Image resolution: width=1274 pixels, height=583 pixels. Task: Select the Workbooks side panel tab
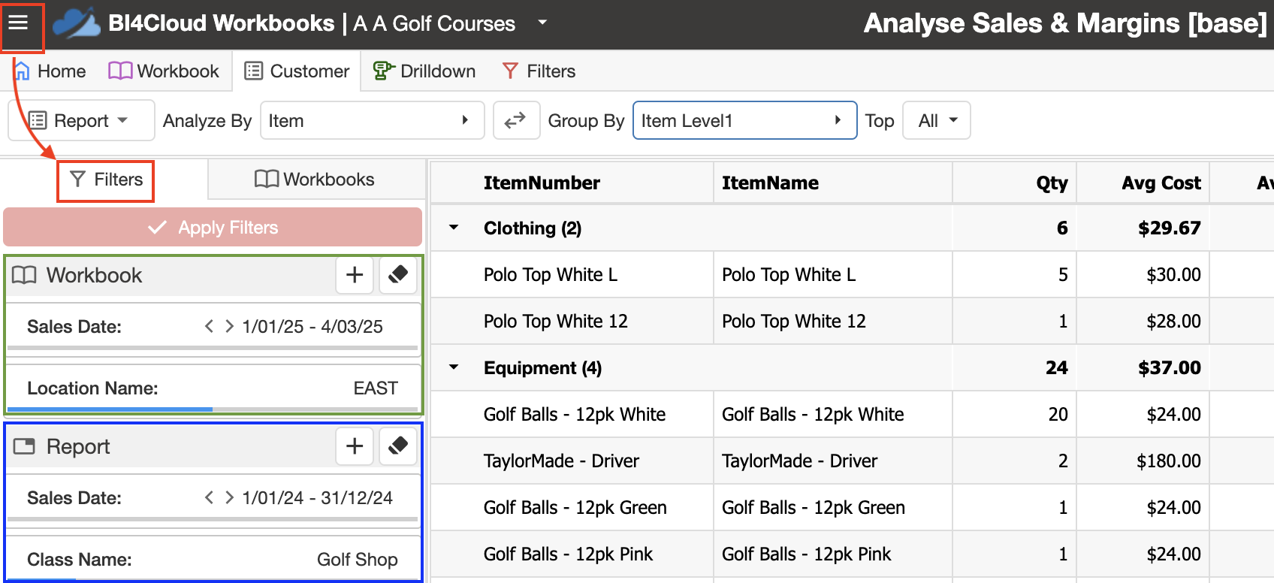click(x=315, y=180)
